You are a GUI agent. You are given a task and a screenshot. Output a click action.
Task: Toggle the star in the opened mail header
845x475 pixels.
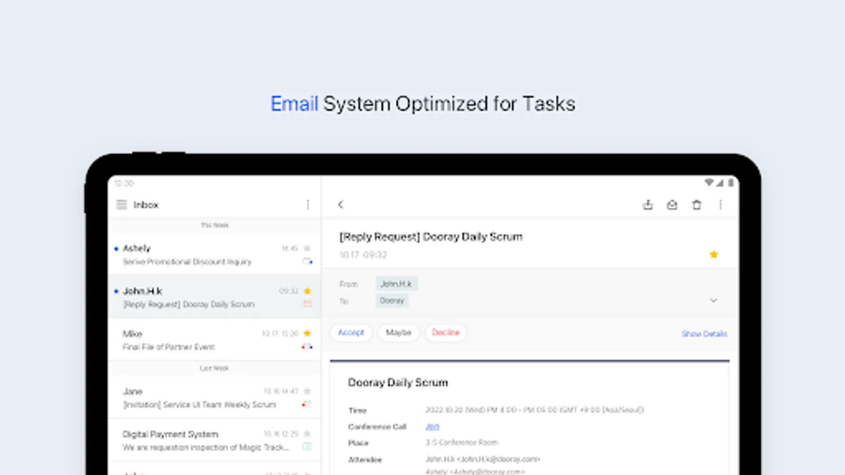(x=713, y=254)
